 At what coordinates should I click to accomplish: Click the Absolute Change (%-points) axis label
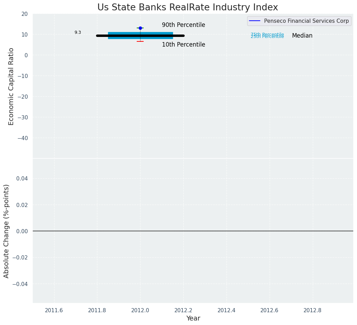(7, 231)
